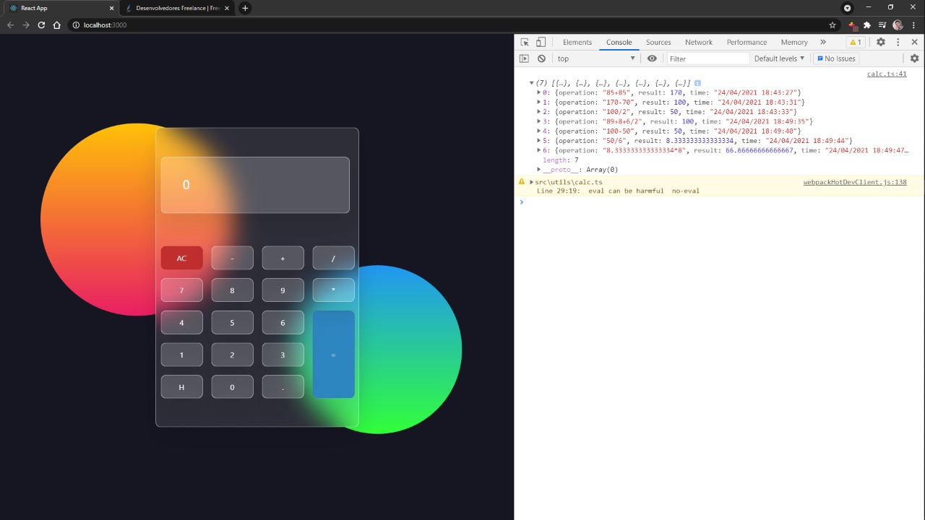Select the Elements tab in DevTools
The width and height of the screenshot is (925, 520).
[x=577, y=42]
